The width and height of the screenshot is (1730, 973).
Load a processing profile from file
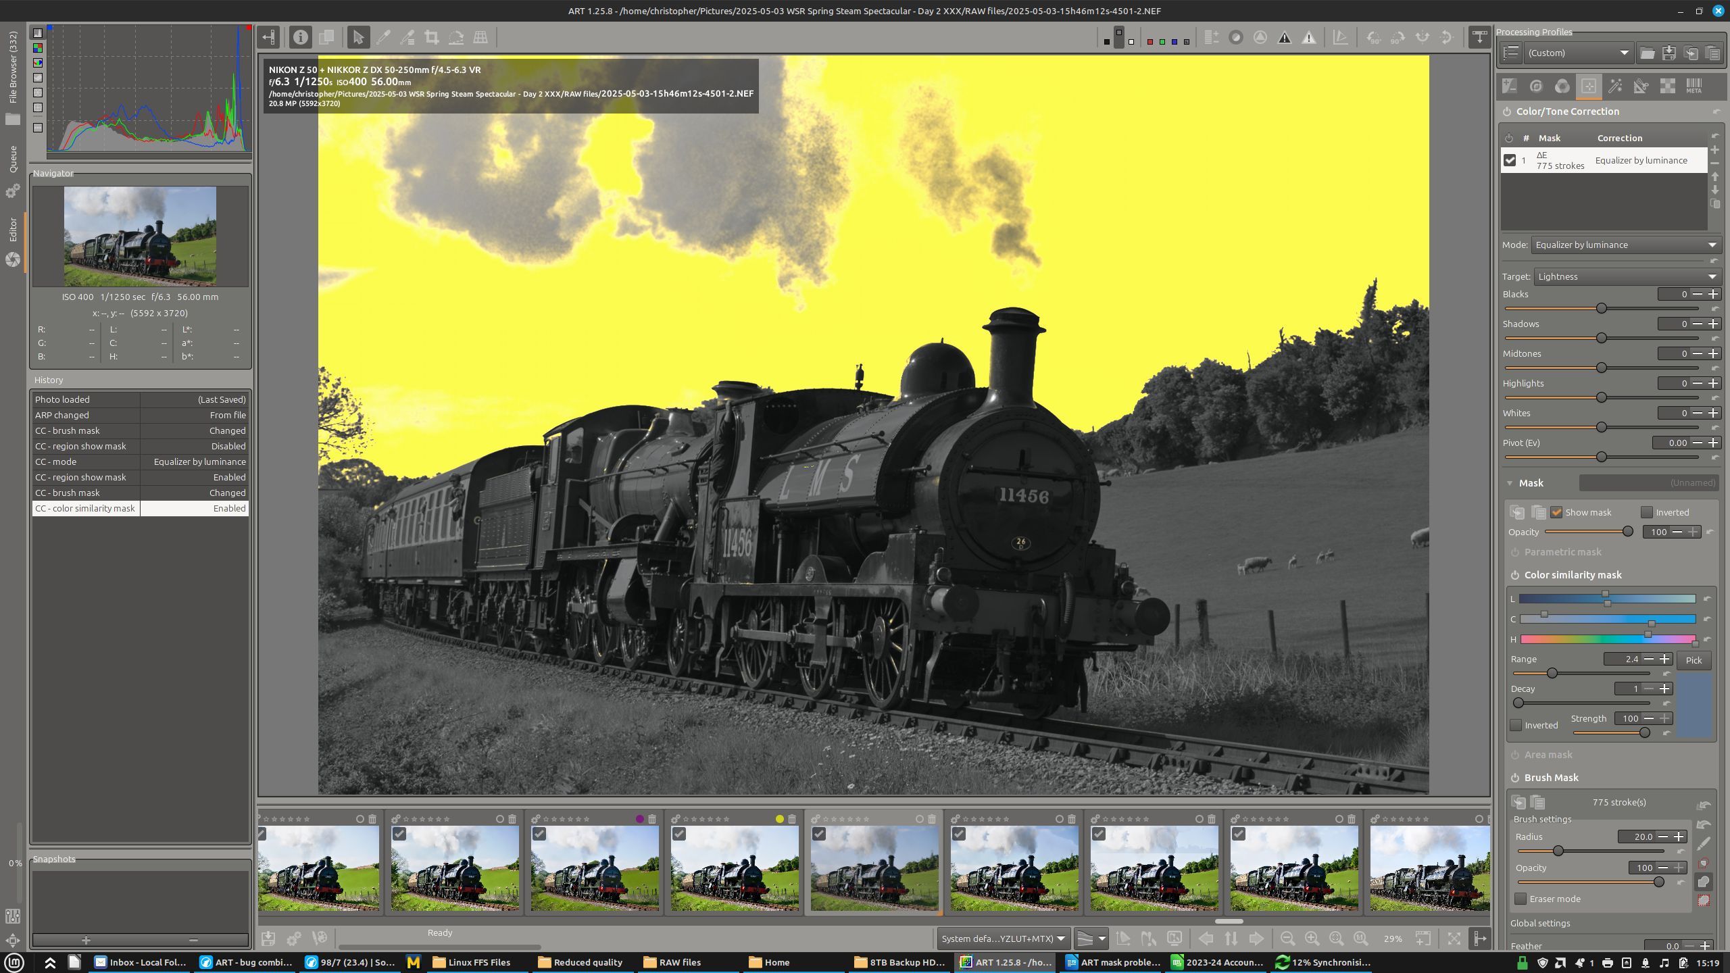coord(1648,53)
